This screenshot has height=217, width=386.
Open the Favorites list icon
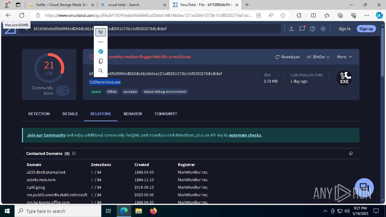click(327, 15)
